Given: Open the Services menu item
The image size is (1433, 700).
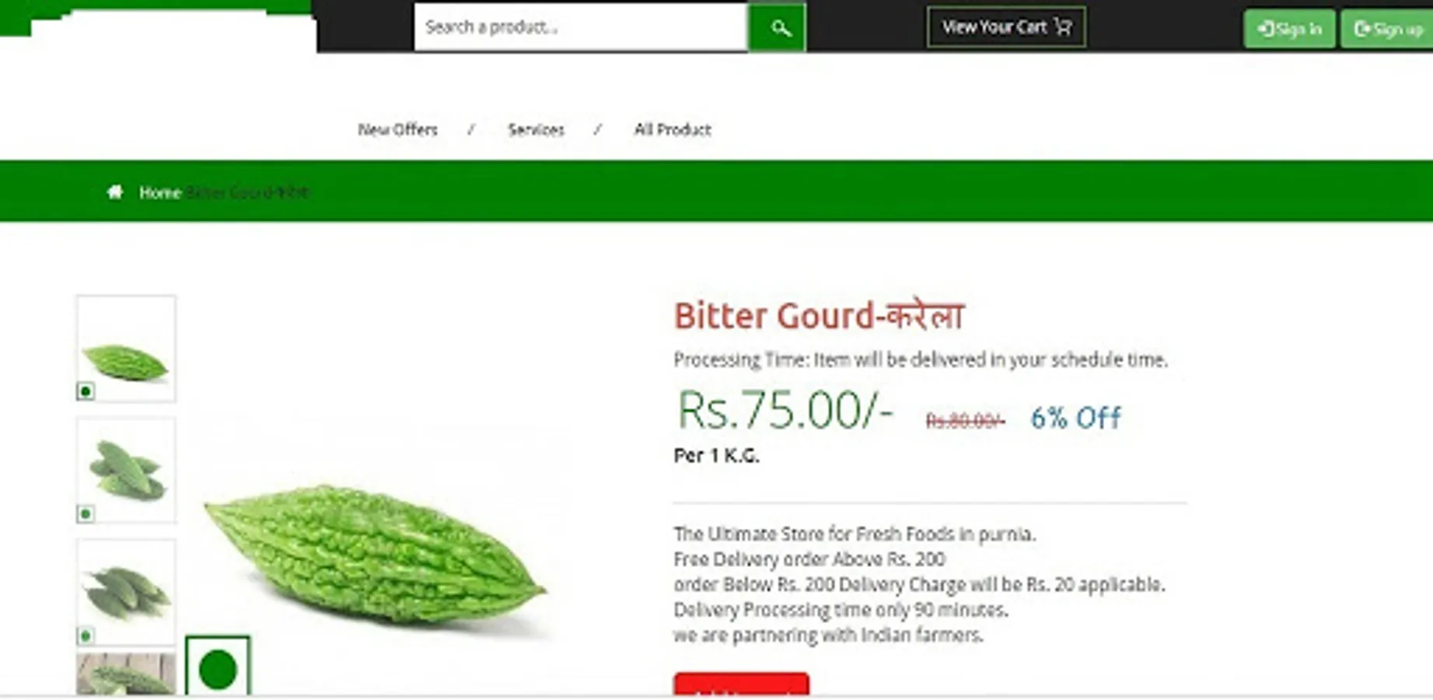Looking at the screenshot, I should pyautogui.click(x=536, y=130).
